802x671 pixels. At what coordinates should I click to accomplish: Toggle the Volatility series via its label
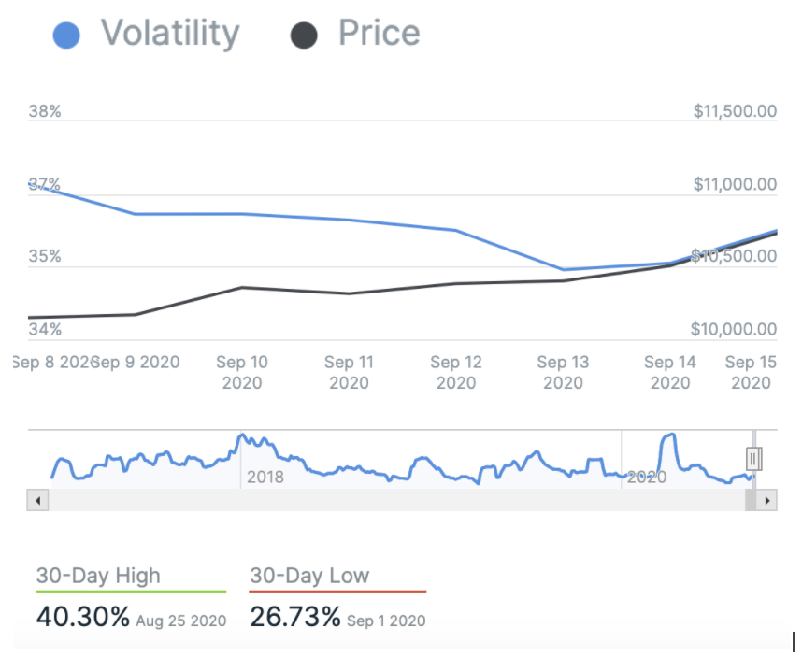coord(170,34)
